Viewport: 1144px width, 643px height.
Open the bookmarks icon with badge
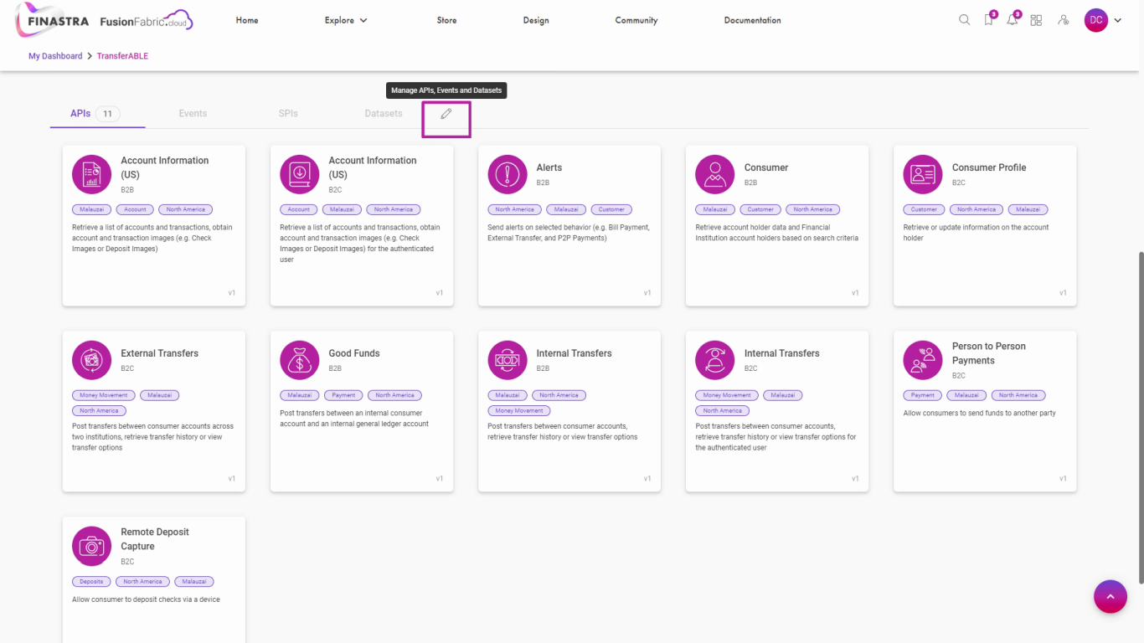(989, 20)
